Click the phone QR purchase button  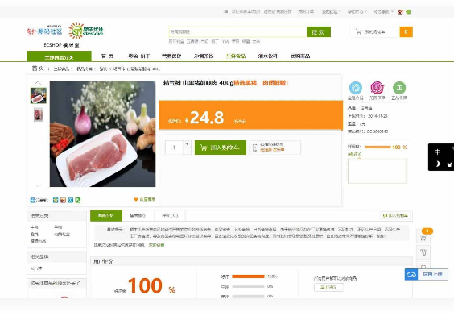[x=274, y=148]
